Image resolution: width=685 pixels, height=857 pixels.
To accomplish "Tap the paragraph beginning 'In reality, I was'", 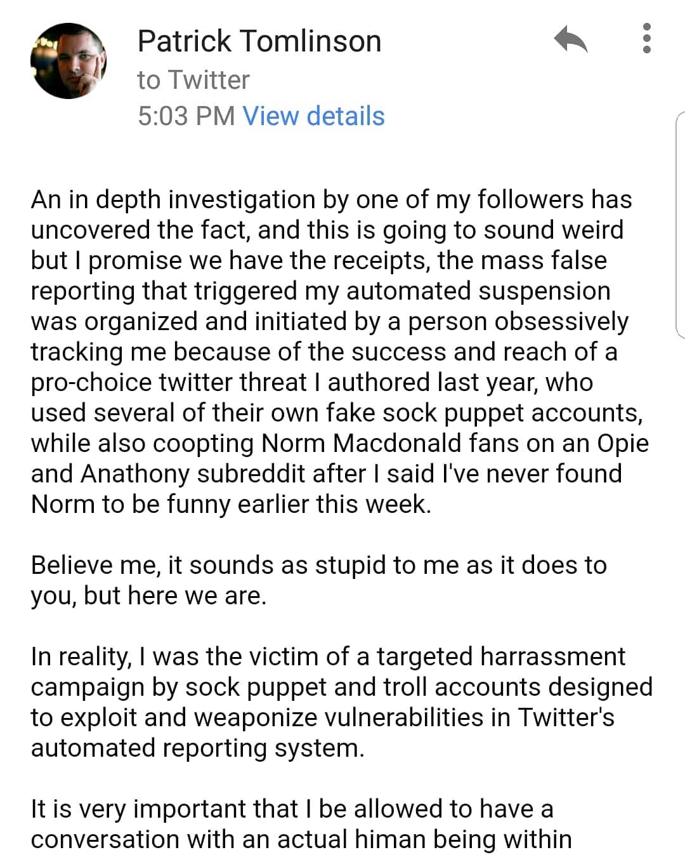I will point(336,702).
